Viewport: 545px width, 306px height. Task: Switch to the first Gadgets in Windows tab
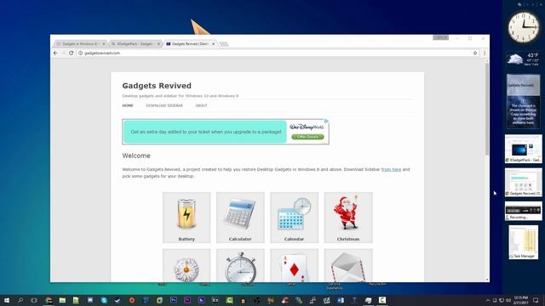coord(80,43)
